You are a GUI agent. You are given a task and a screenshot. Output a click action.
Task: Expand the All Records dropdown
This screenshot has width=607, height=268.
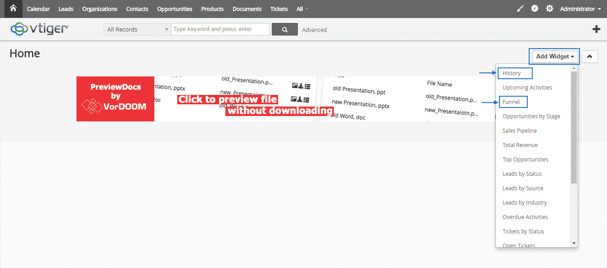point(137,30)
